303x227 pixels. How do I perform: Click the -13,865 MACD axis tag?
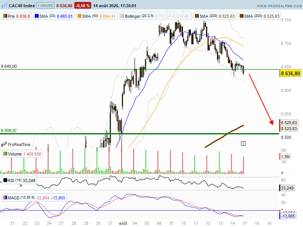click(288, 216)
